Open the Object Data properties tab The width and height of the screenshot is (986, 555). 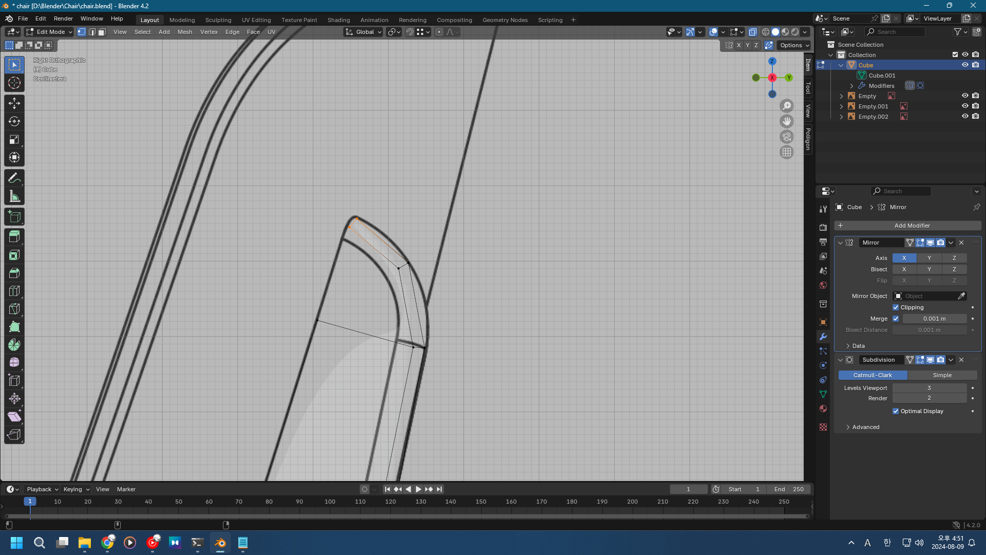823,394
